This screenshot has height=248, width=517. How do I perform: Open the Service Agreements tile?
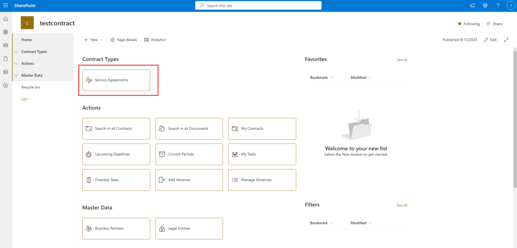(116, 80)
